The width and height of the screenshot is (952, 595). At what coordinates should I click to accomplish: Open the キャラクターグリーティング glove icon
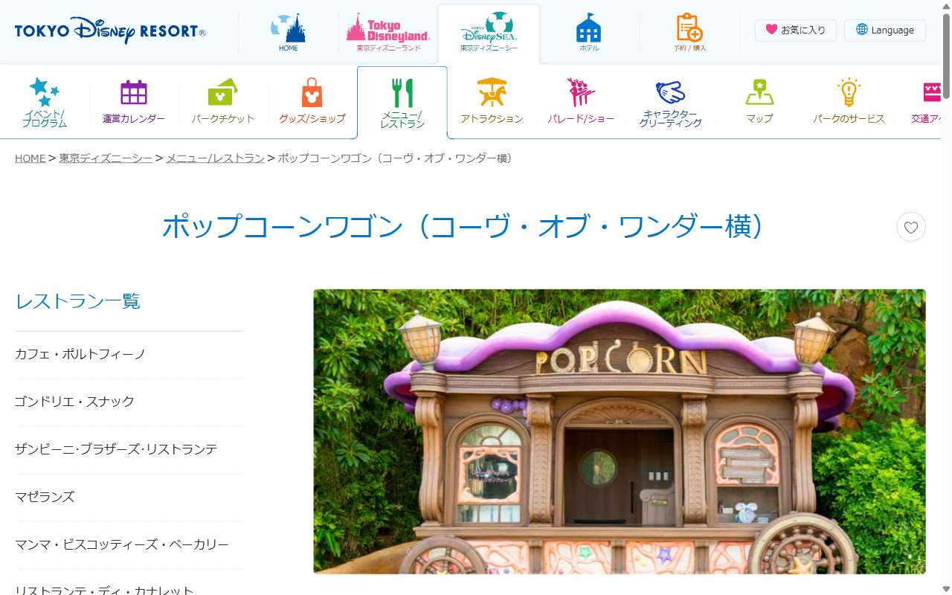point(670,103)
